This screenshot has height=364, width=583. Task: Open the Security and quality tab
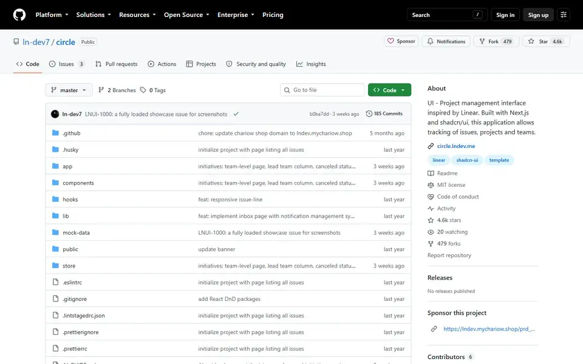pos(256,64)
